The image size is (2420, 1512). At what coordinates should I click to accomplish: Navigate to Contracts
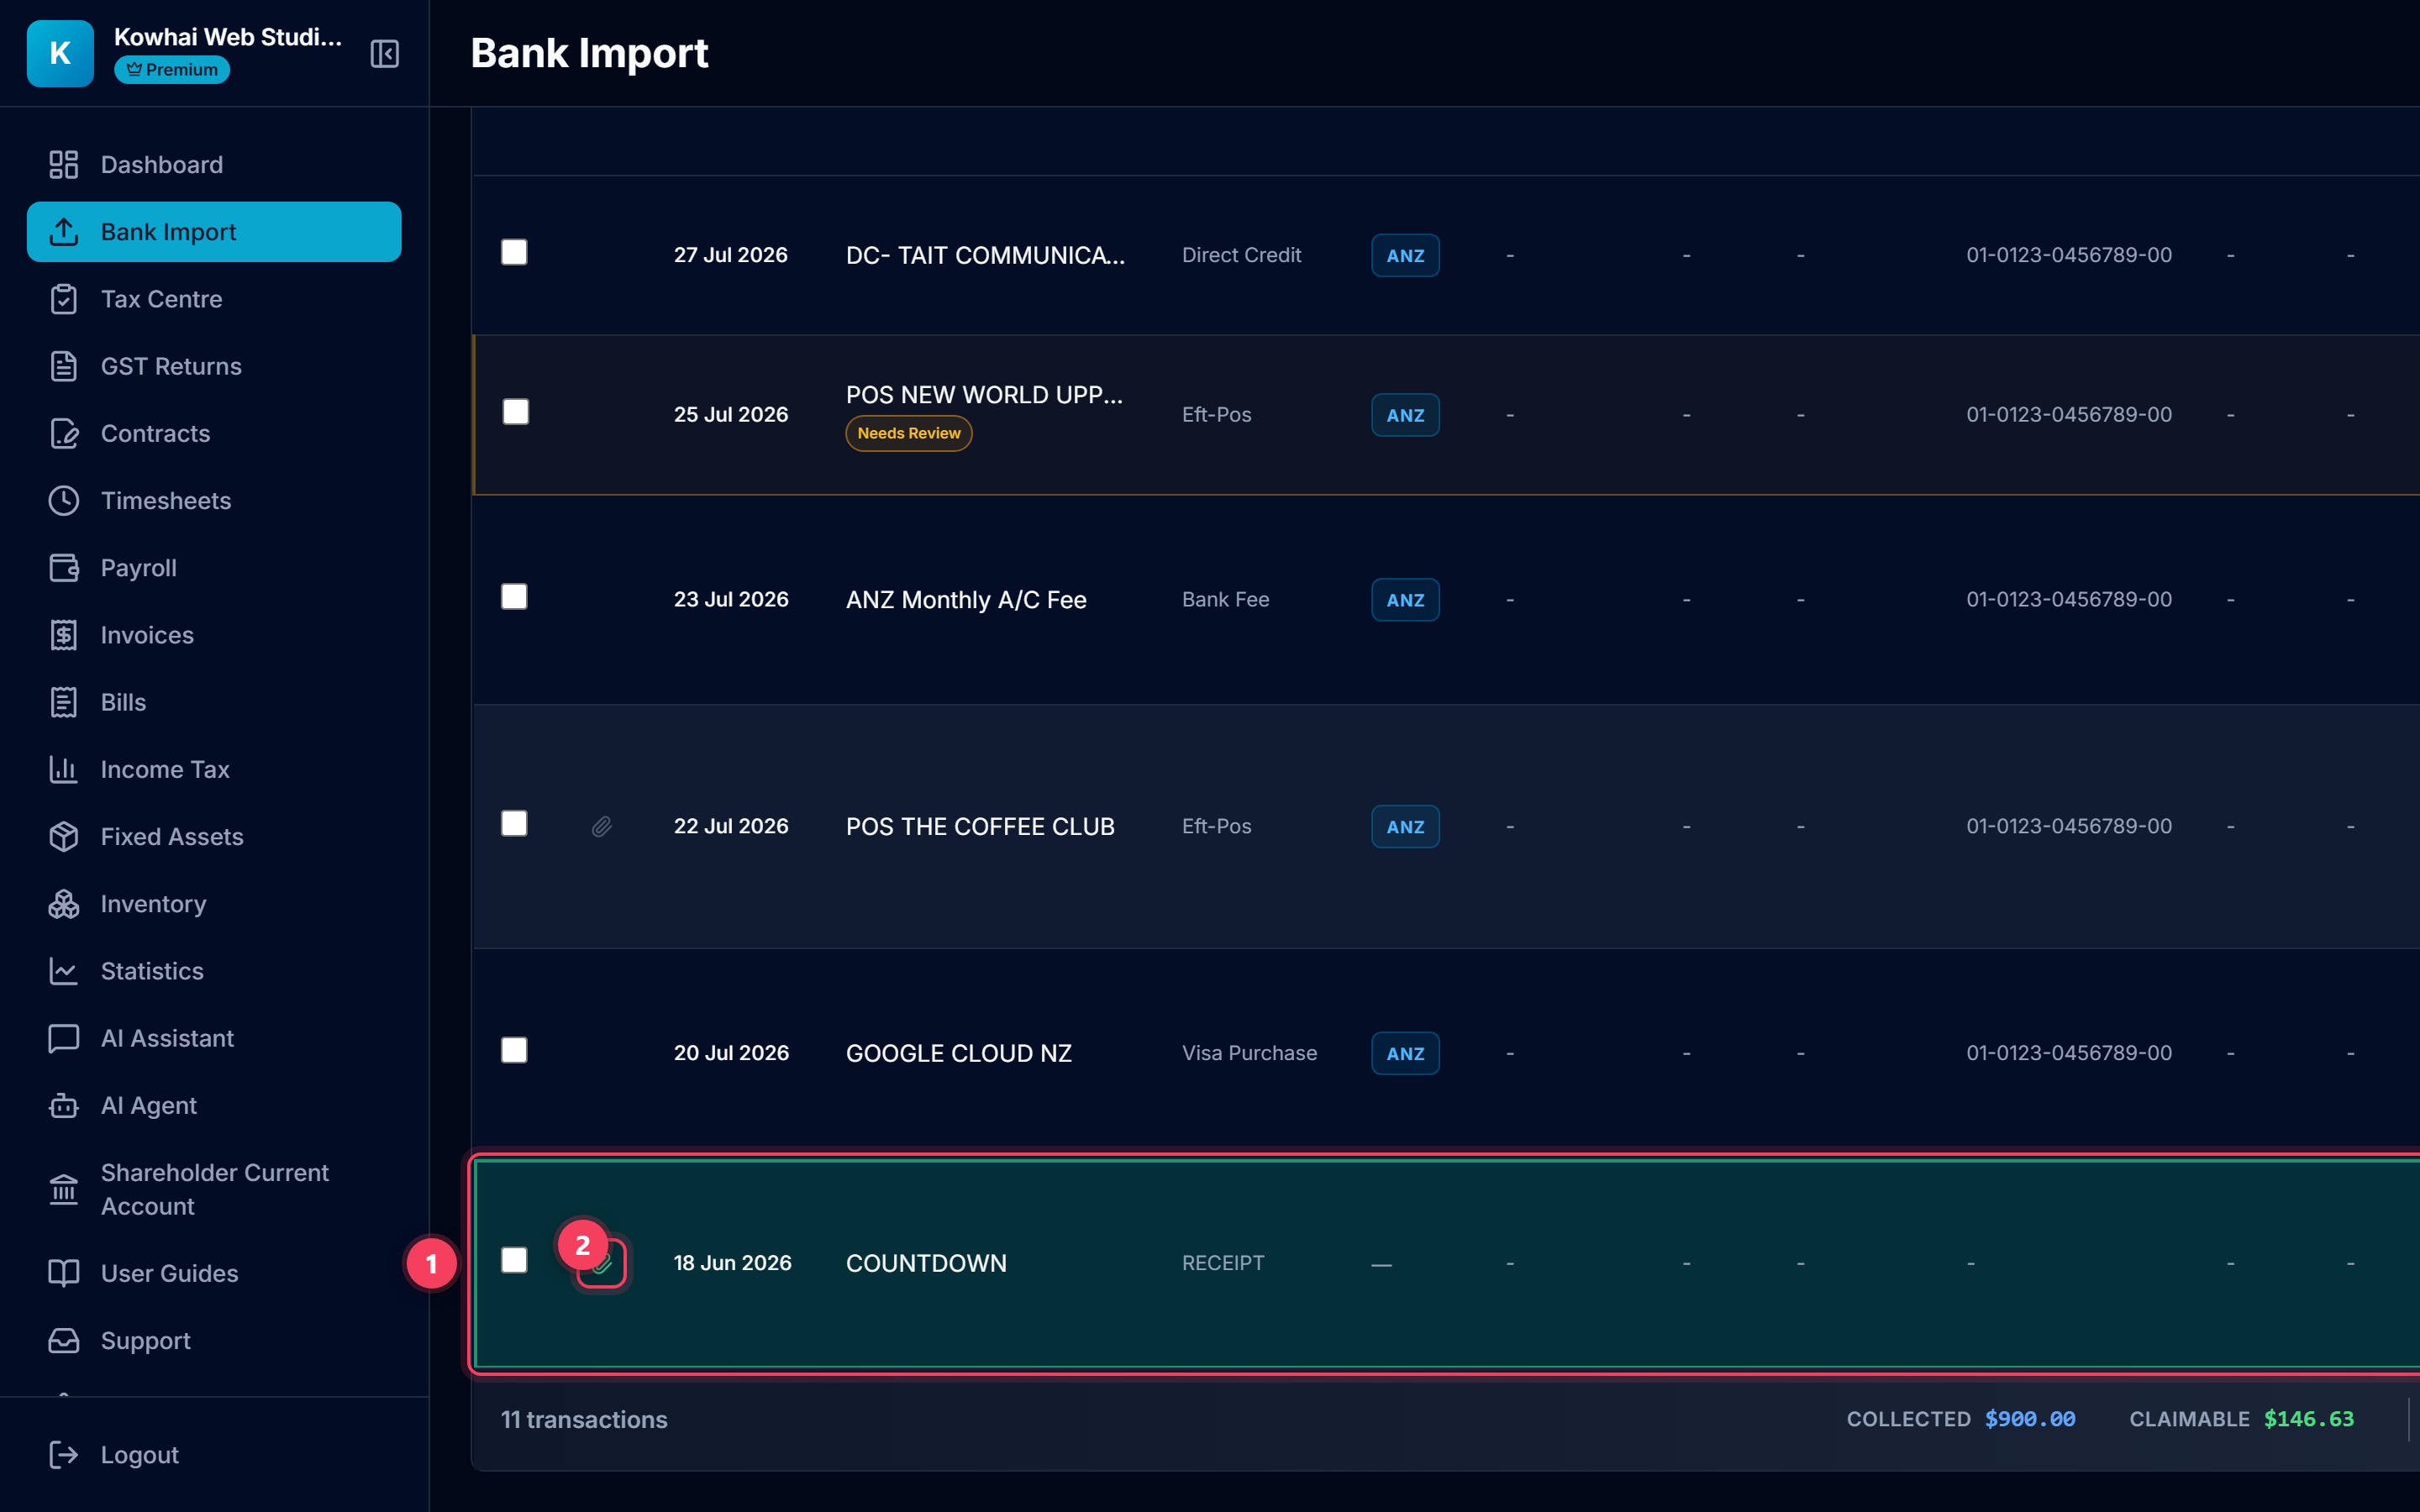click(x=214, y=433)
